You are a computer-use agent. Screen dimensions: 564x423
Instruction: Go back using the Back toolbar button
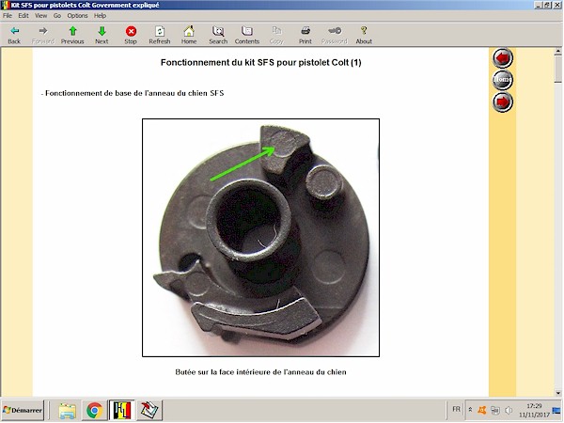pos(14,35)
